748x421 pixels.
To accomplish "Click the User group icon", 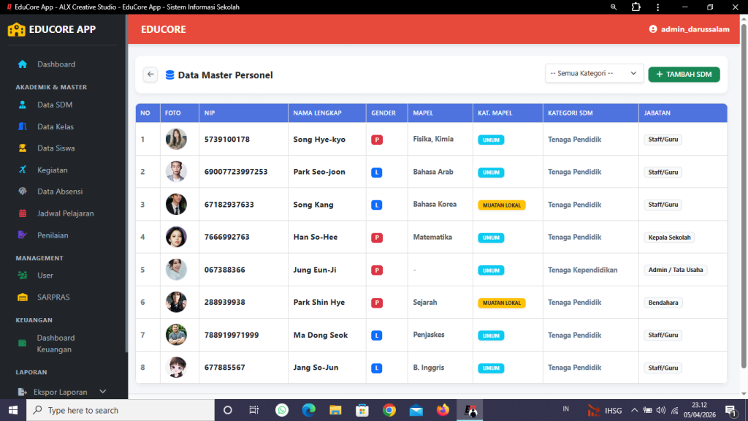I will (23, 276).
